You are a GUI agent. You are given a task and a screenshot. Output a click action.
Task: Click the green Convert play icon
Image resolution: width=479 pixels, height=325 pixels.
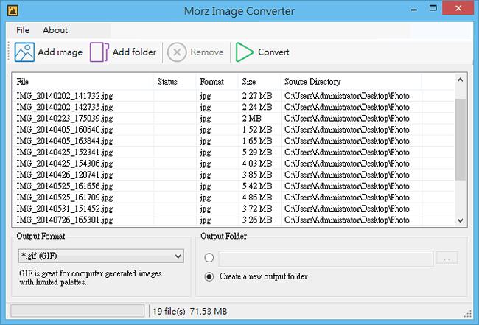[242, 52]
